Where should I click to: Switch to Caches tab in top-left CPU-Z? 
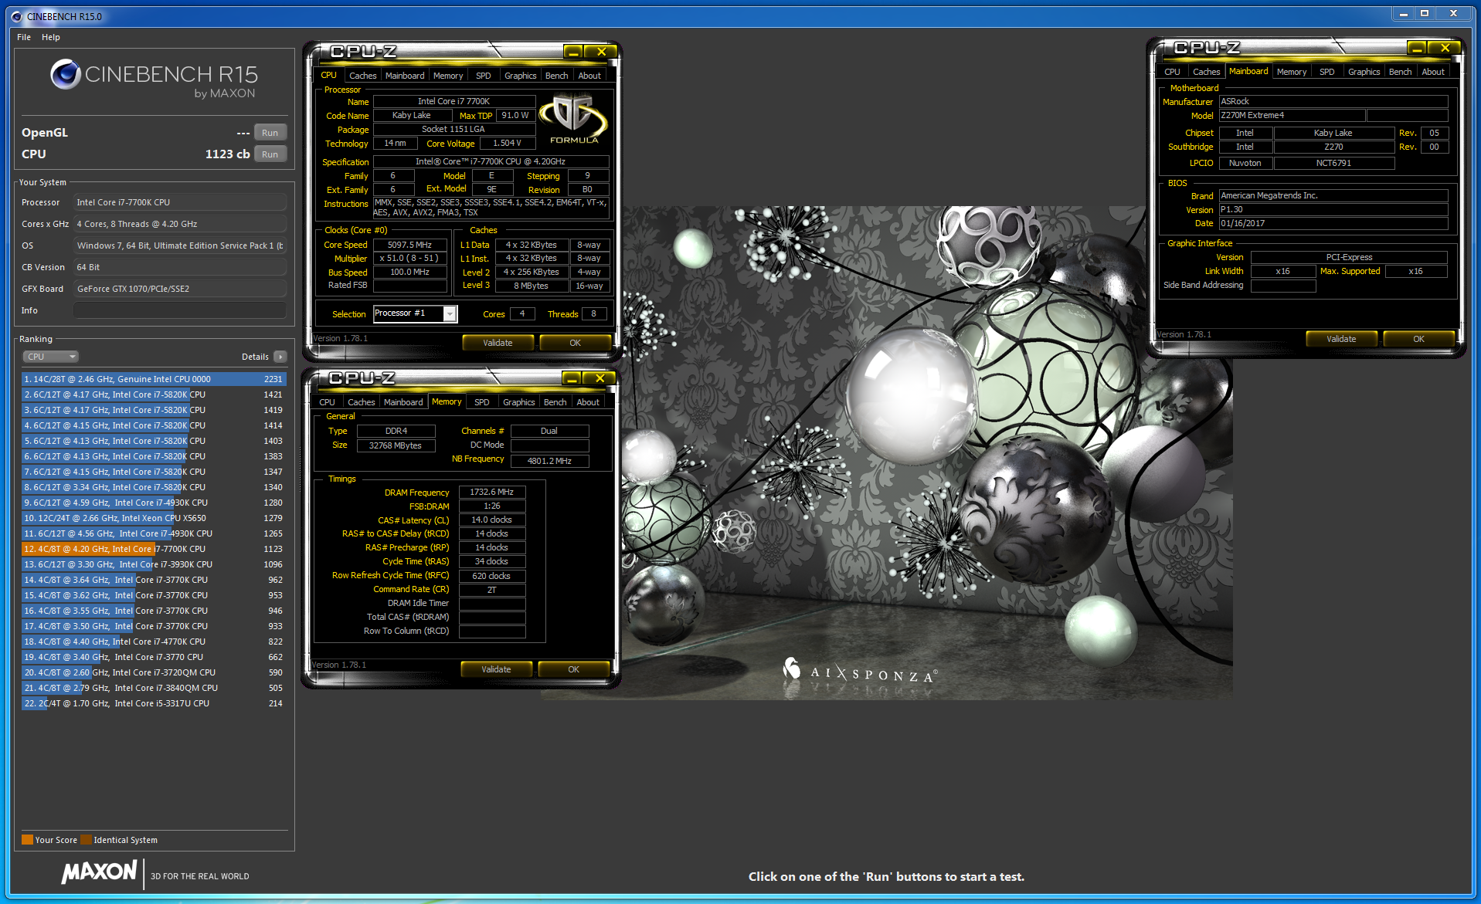362,76
